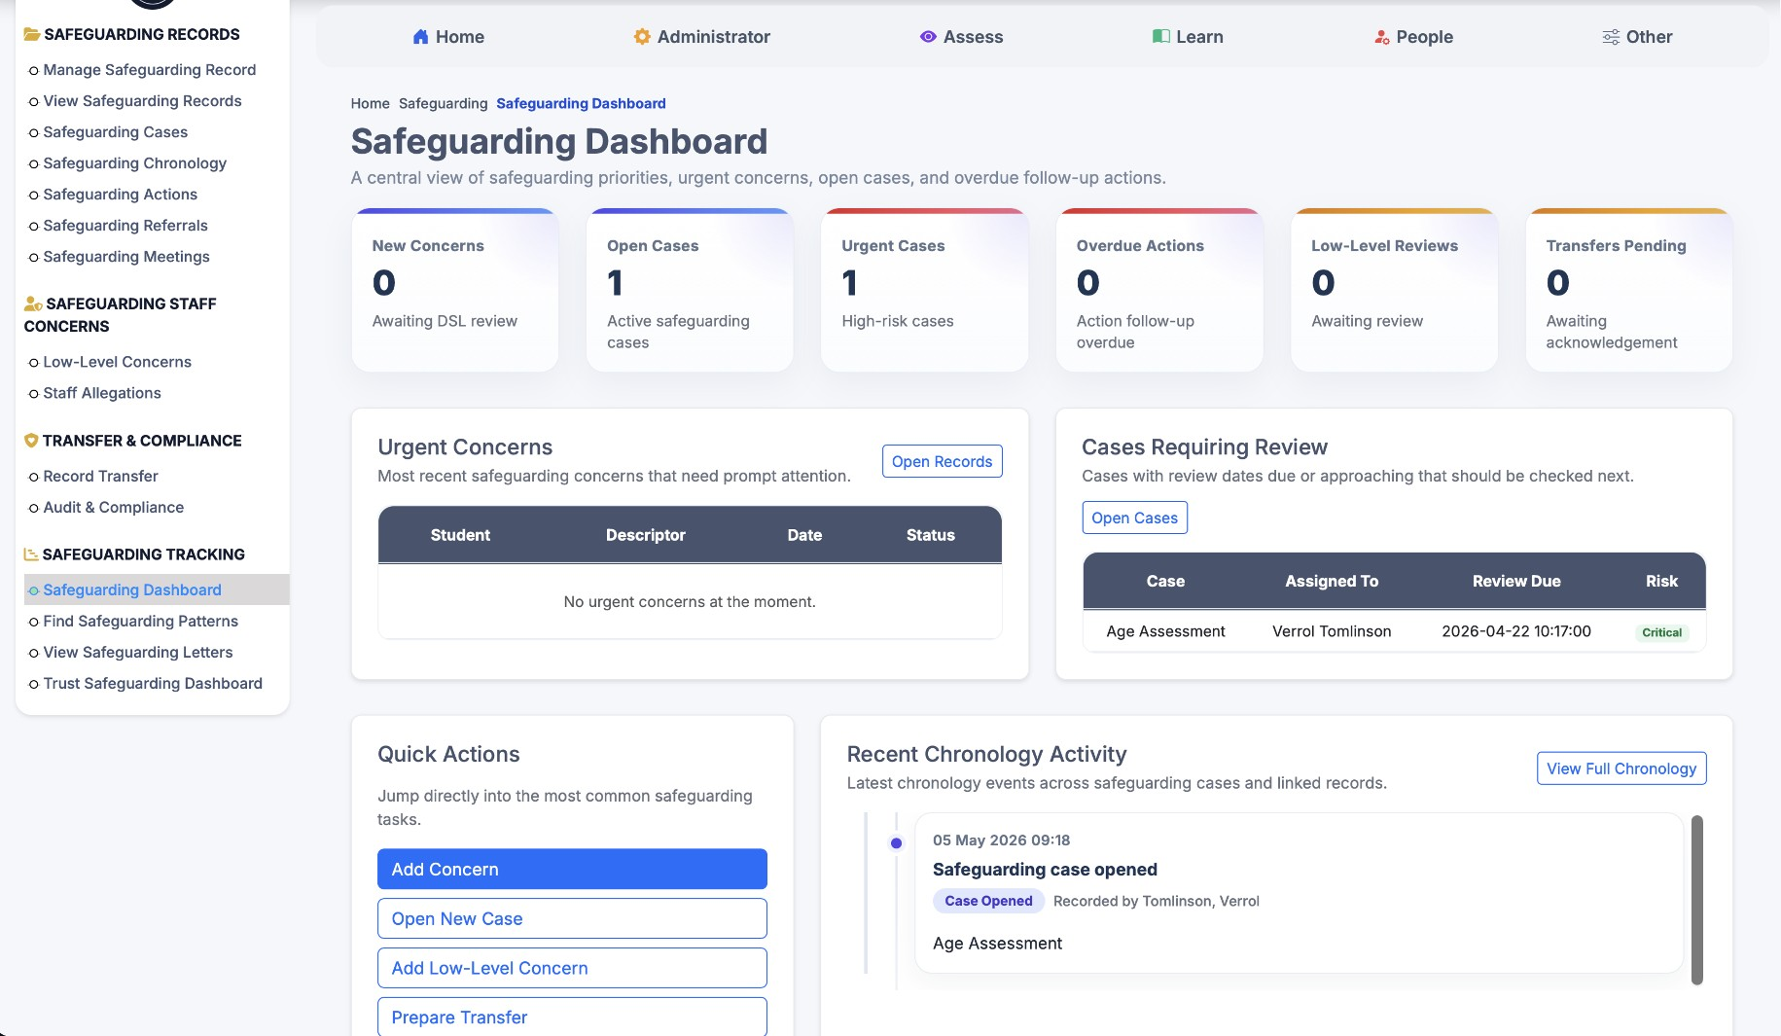The height and width of the screenshot is (1036, 1781).
Task: Open Audit & Compliance in sidebar
Action: point(113,507)
